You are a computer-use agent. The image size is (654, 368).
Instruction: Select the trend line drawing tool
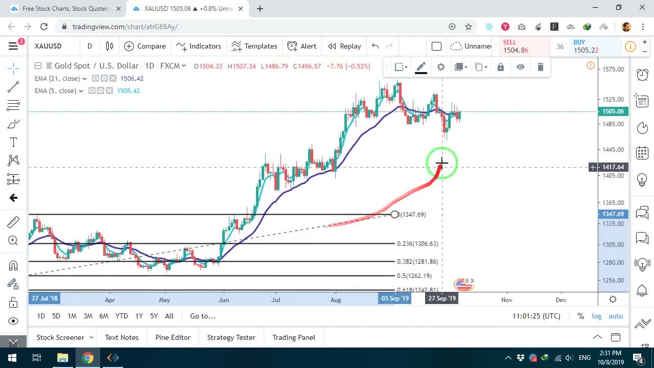13,87
